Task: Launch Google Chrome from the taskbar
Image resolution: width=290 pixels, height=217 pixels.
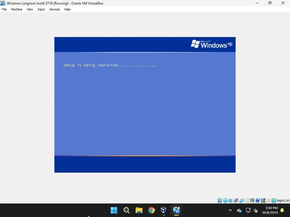Action: tap(152, 210)
